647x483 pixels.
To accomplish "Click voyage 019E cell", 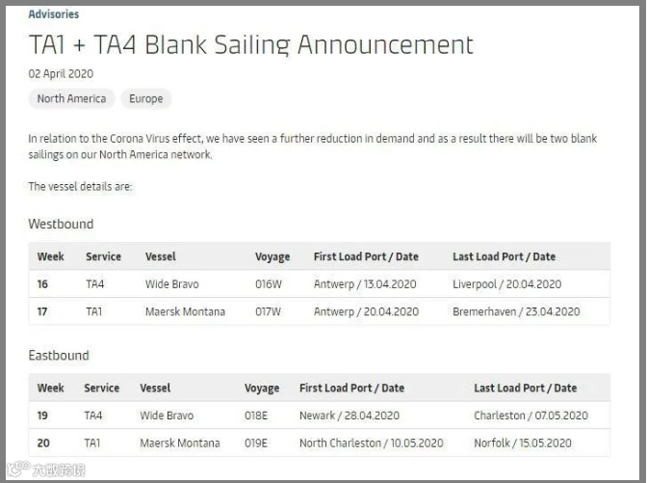I will pos(256,443).
